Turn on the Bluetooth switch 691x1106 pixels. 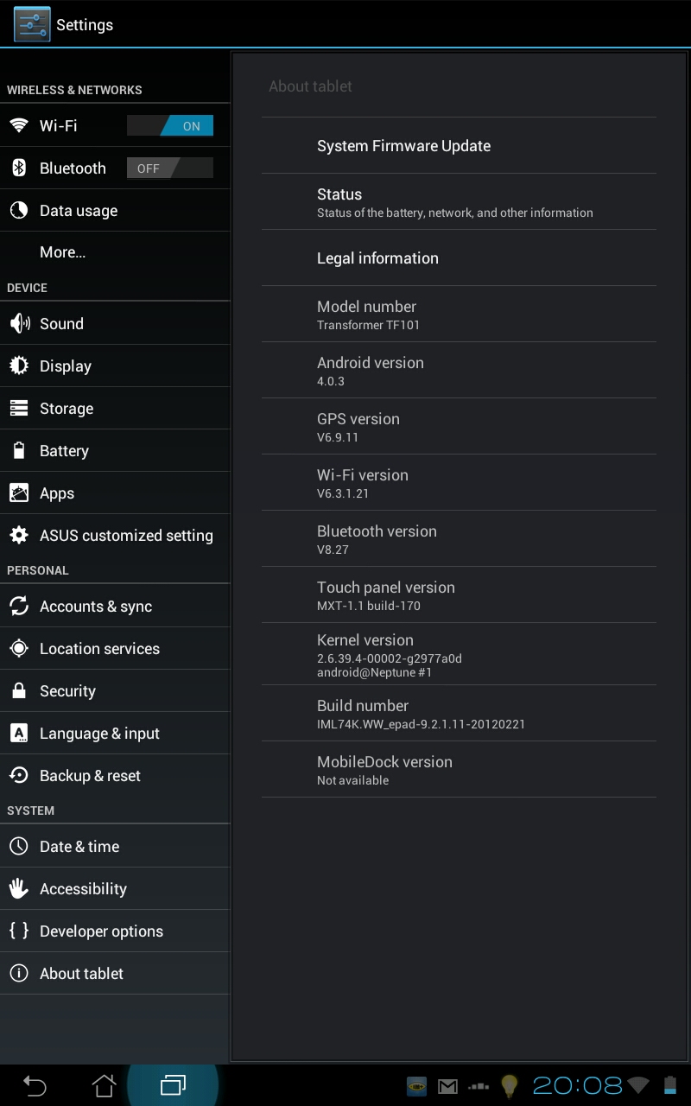[x=170, y=168]
